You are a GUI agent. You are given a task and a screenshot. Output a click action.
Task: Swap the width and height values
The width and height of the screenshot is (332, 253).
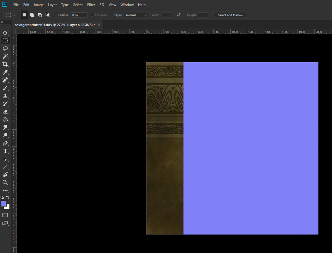pos(179,15)
